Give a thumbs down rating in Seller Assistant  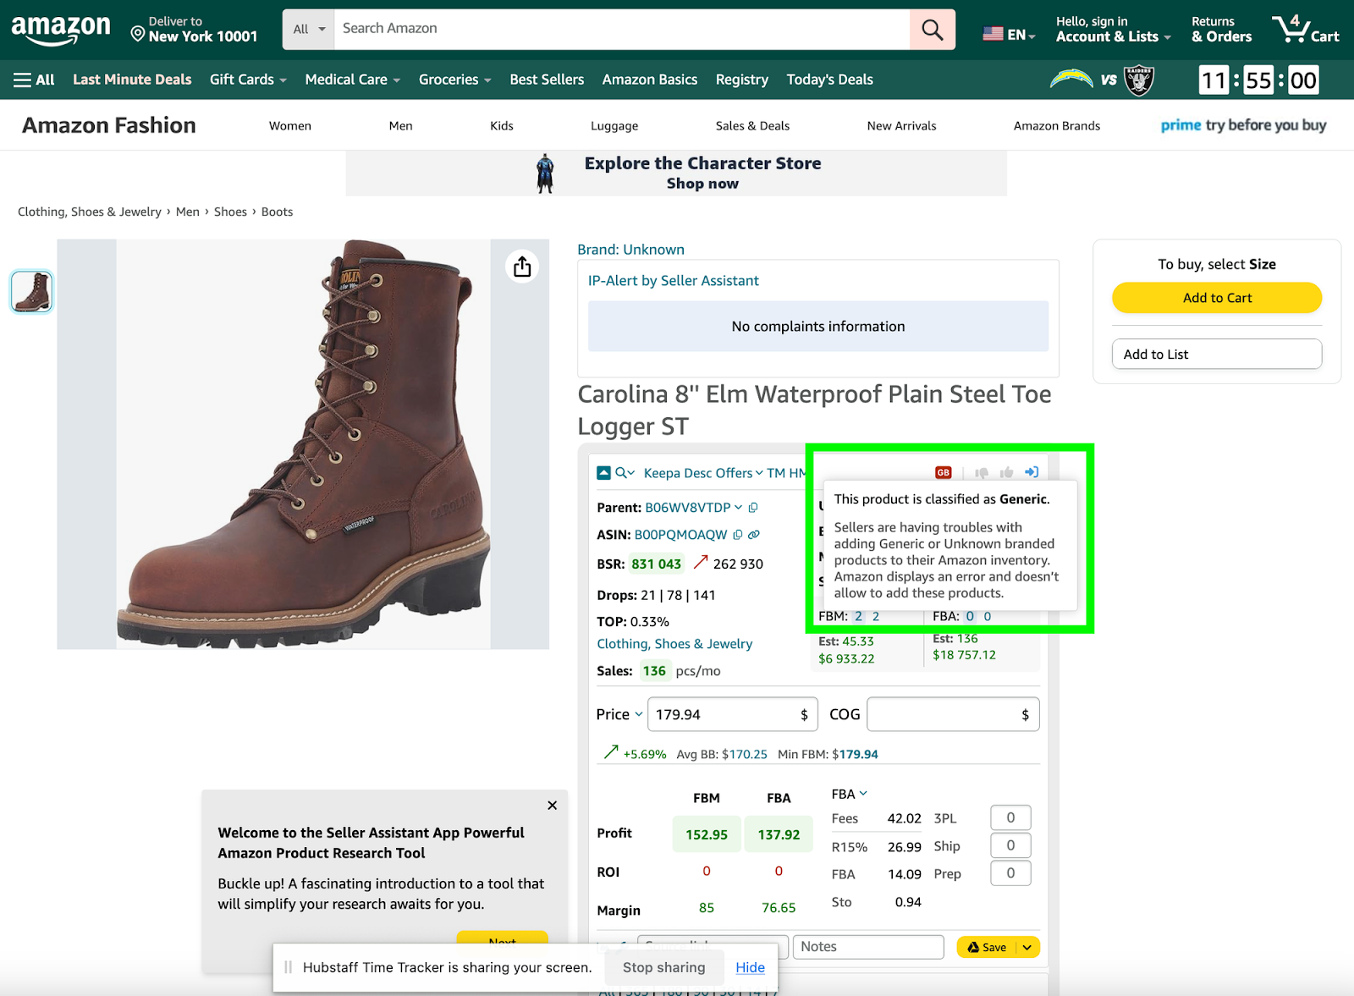981,471
